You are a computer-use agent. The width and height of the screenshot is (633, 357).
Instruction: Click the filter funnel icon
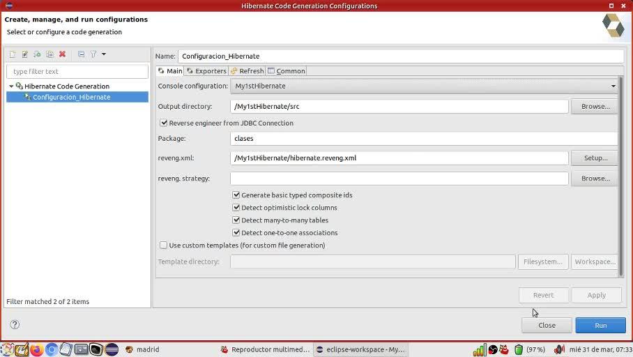point(93,54)
